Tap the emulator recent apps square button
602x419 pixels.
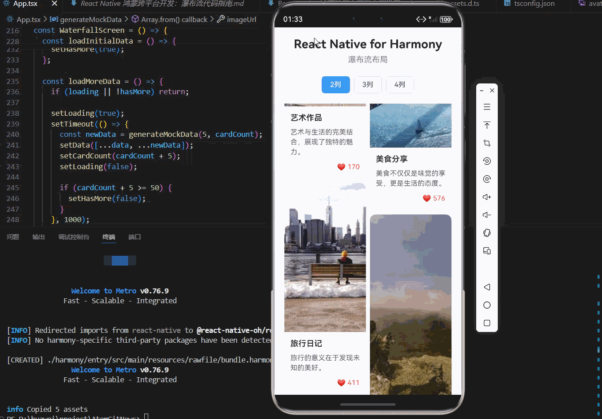(487, 323)
